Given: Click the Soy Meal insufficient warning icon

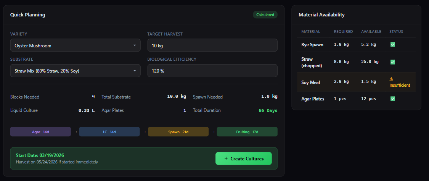Looking at the screenshot, I should coord(391,79).
